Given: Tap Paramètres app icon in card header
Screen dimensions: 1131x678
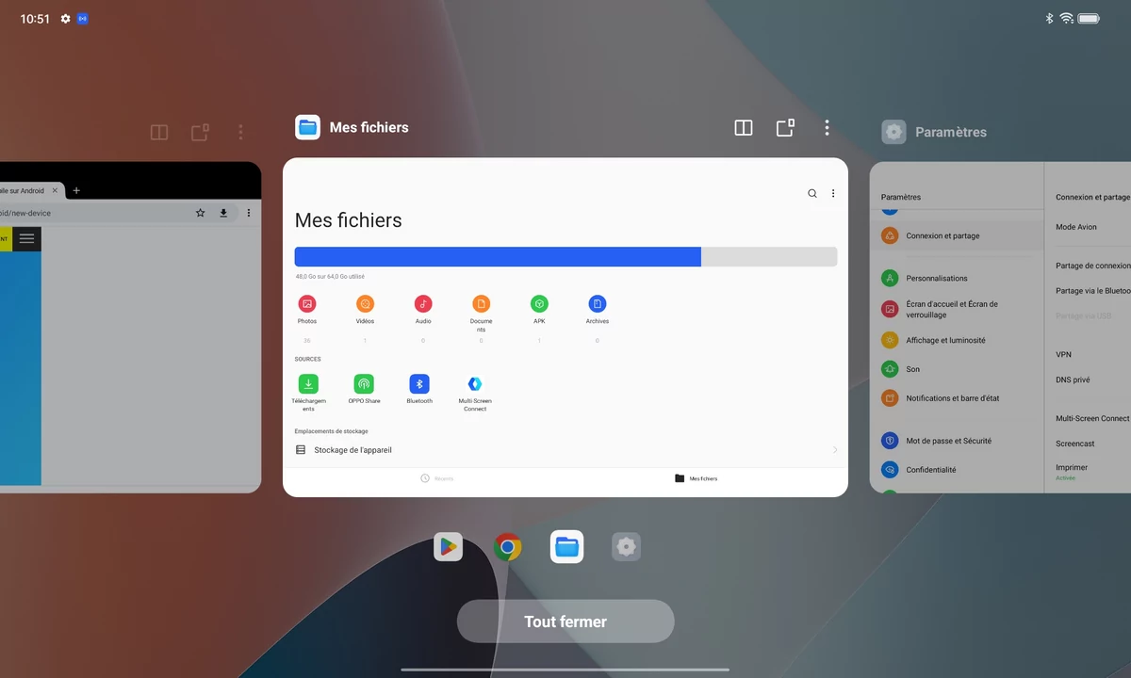Looking at the screenshot, I should (x=893, y=132).
